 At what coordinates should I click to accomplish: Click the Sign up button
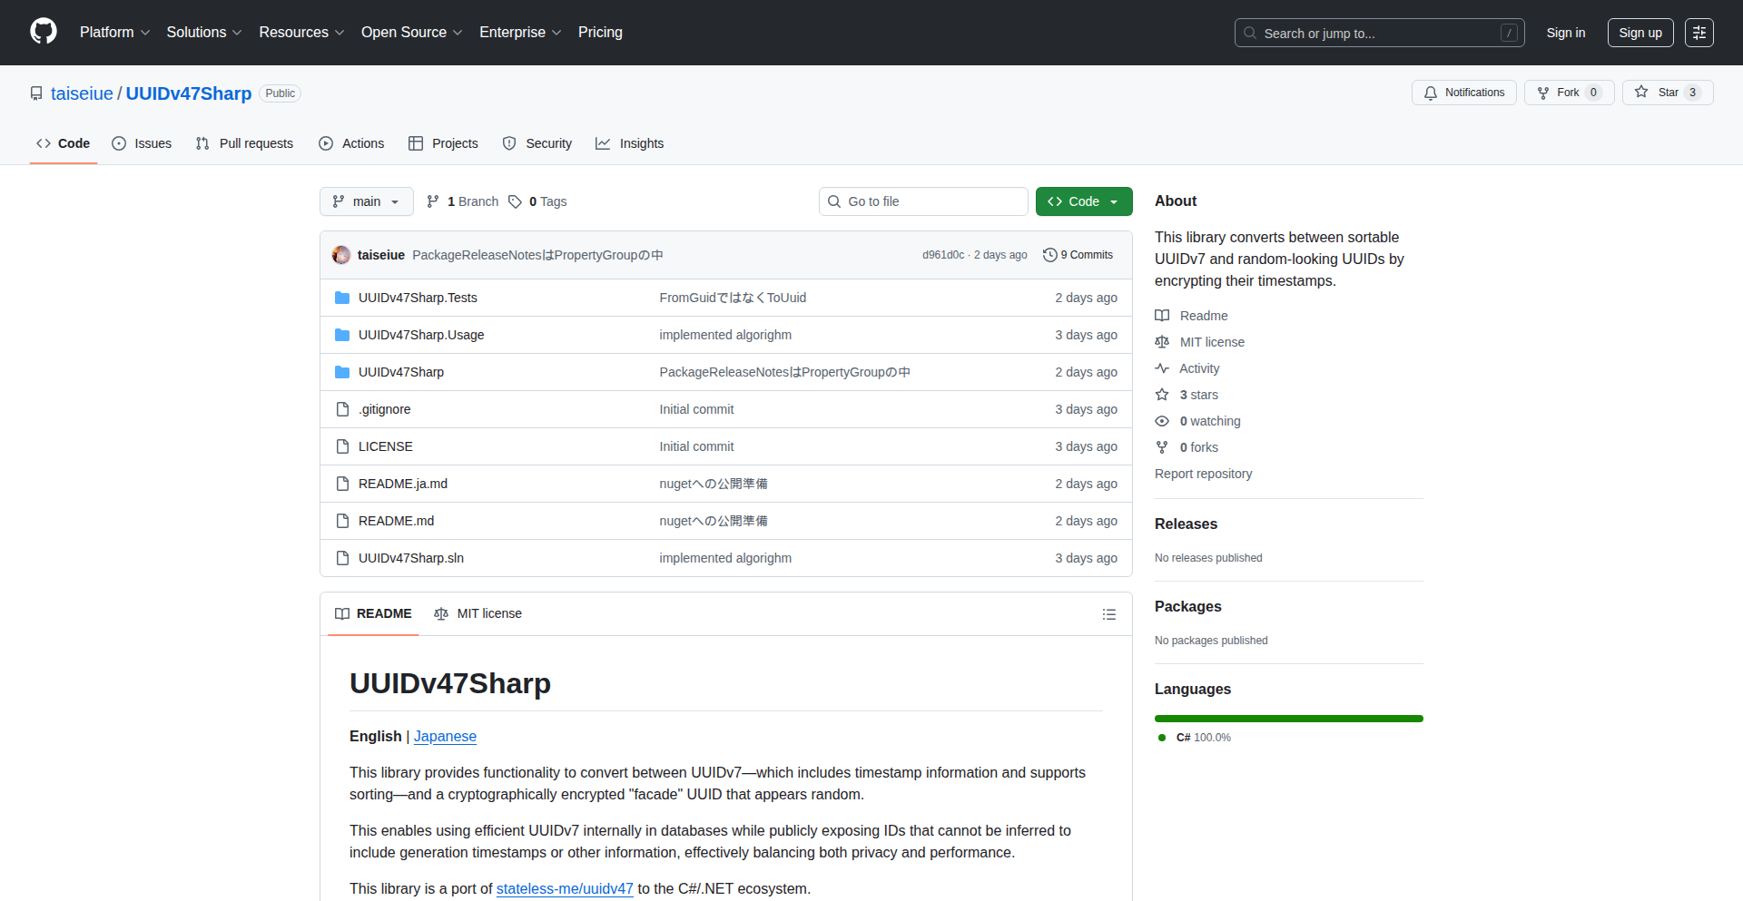point(1640,33)
